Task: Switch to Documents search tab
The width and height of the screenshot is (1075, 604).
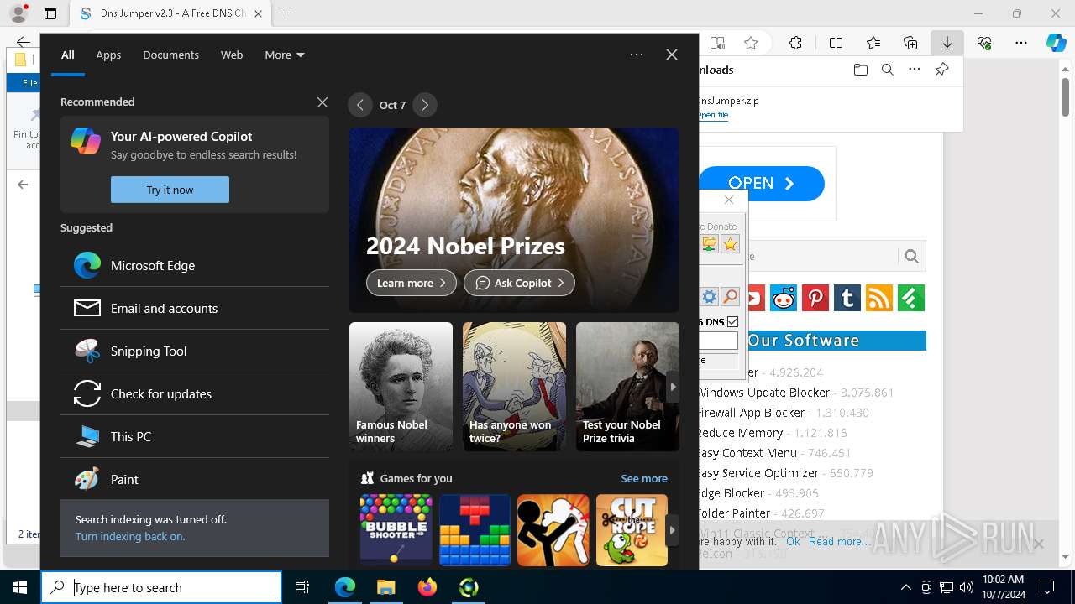Action: (170, 55)
